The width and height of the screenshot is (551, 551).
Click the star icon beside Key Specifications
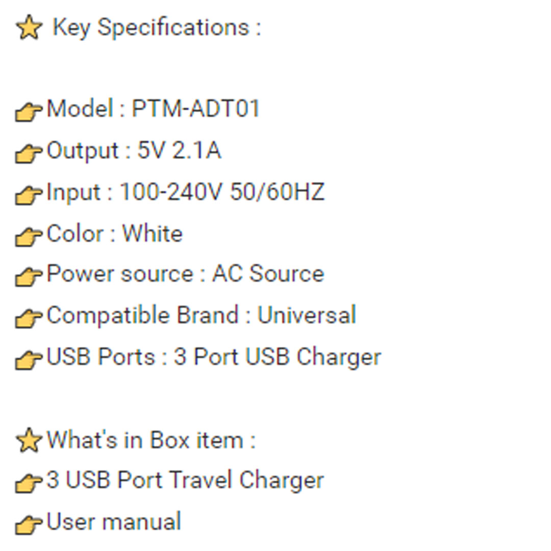pyautogui.click(x=29, y=28)
